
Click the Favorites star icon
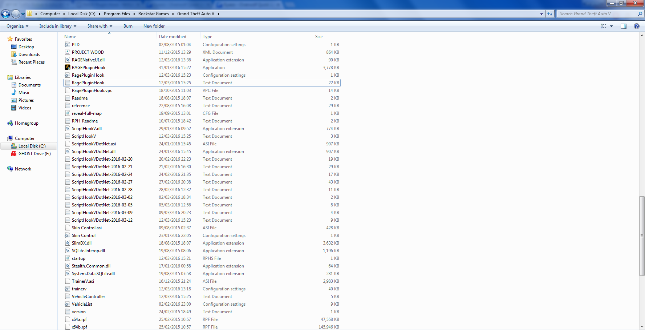pos(10,39)
